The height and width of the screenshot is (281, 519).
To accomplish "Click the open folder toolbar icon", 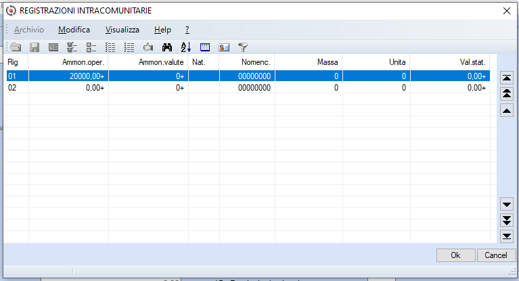I will click(x=16, y=47).
